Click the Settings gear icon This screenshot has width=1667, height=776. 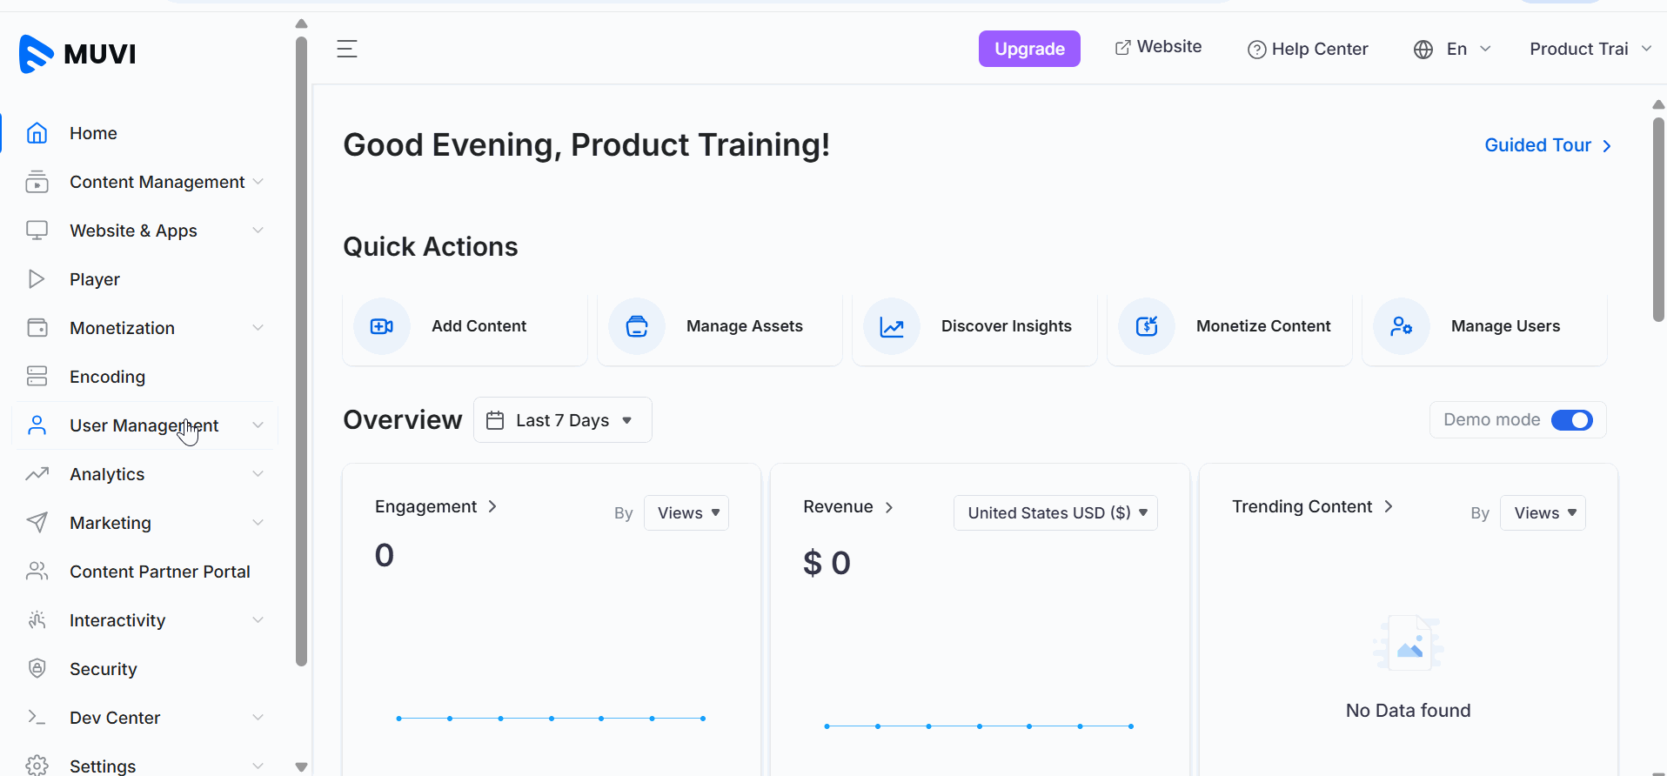37,766
